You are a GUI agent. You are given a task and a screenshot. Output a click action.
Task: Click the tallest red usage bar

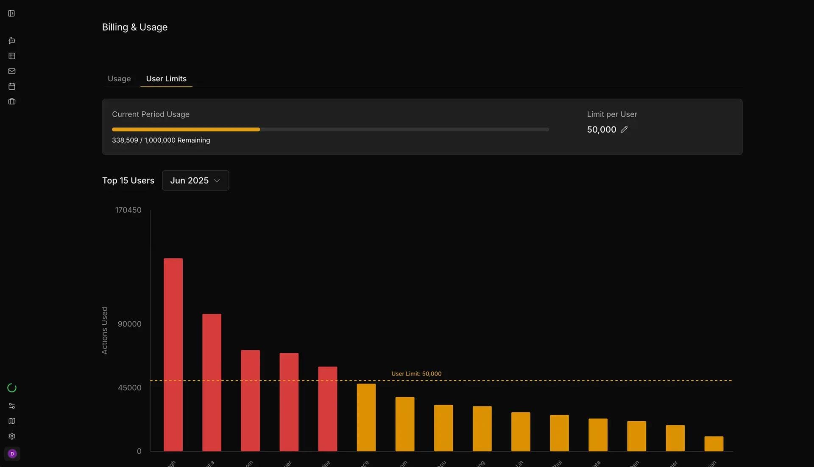(x=173, y=354)
